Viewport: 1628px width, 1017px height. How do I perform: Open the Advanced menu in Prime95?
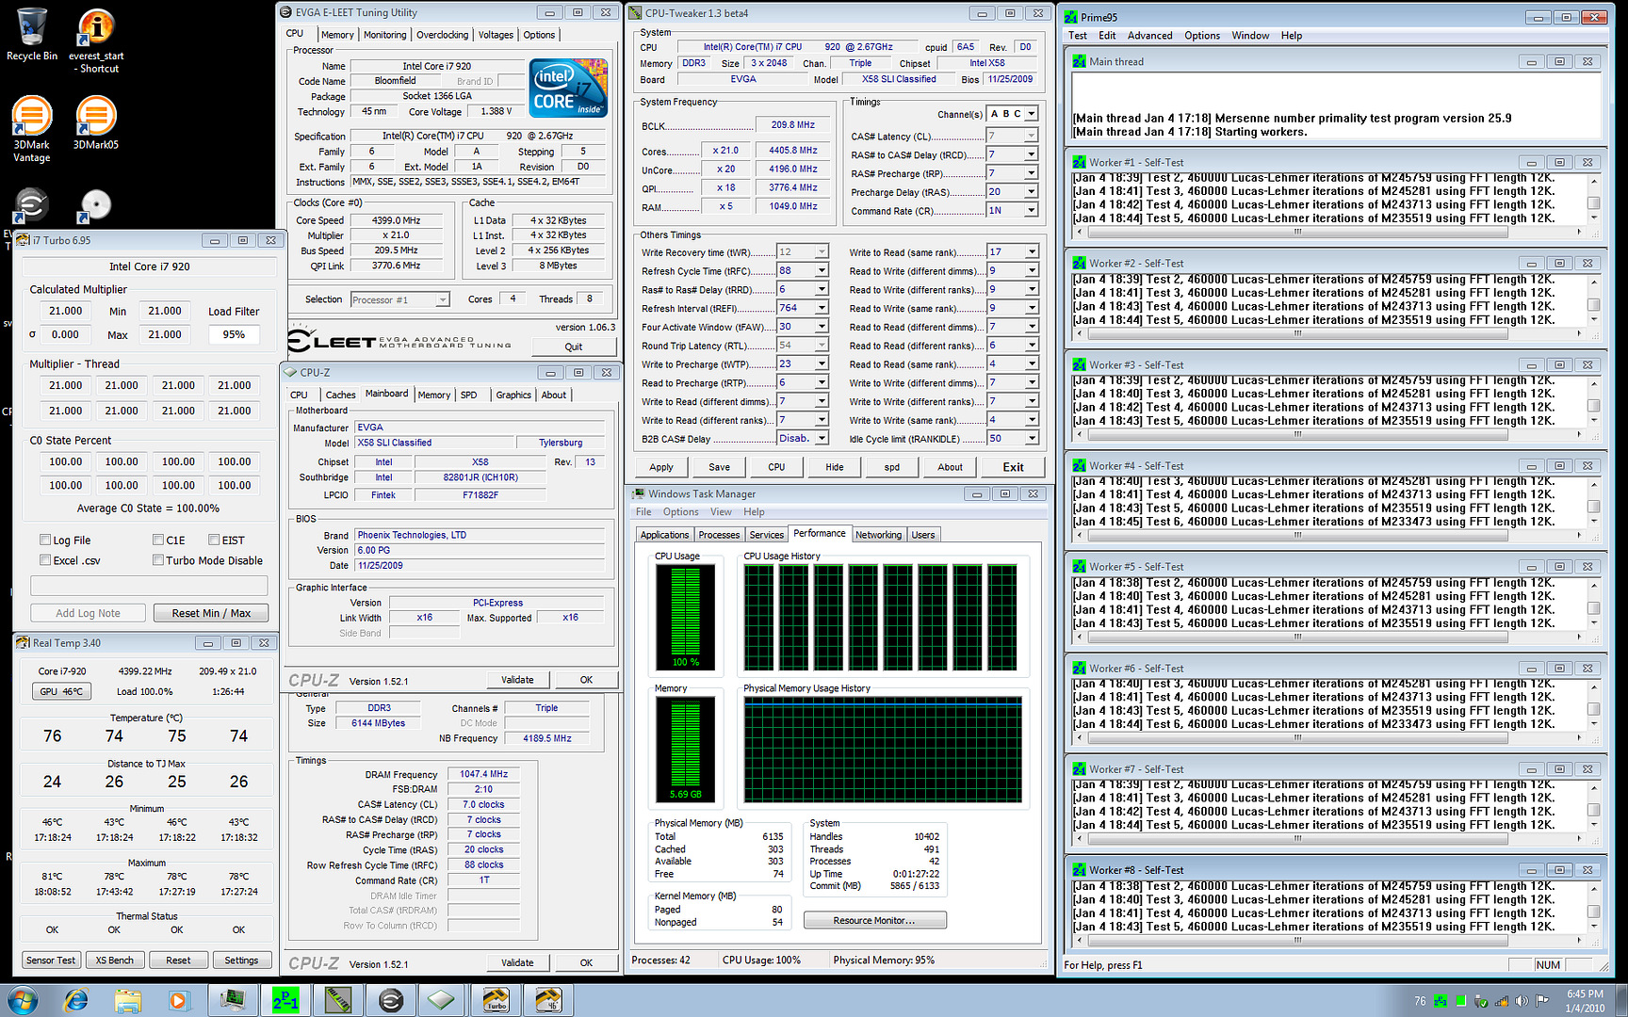coord(1149,36)
